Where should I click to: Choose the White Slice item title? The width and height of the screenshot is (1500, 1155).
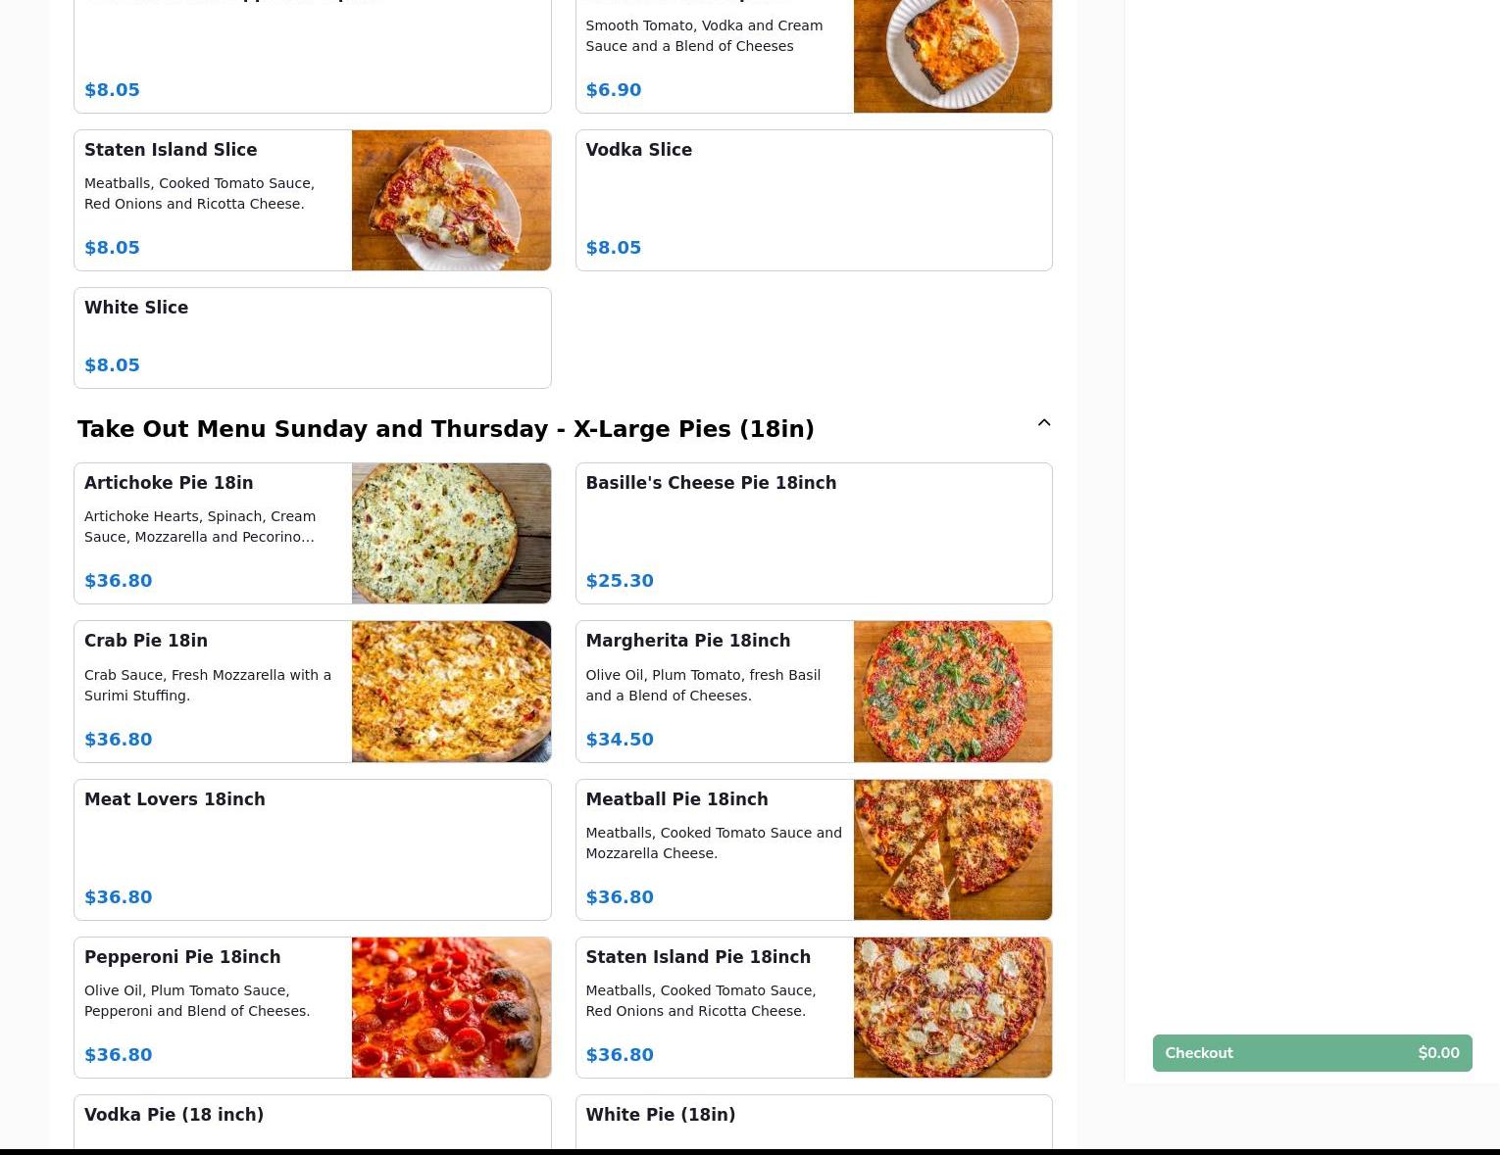click(136, 308)
